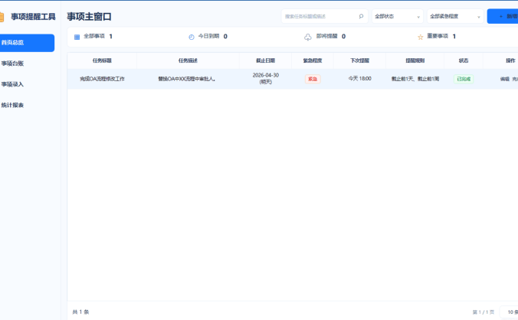Click the 今日到期 clock icon
518x320 pixels.
coord(192,37)
